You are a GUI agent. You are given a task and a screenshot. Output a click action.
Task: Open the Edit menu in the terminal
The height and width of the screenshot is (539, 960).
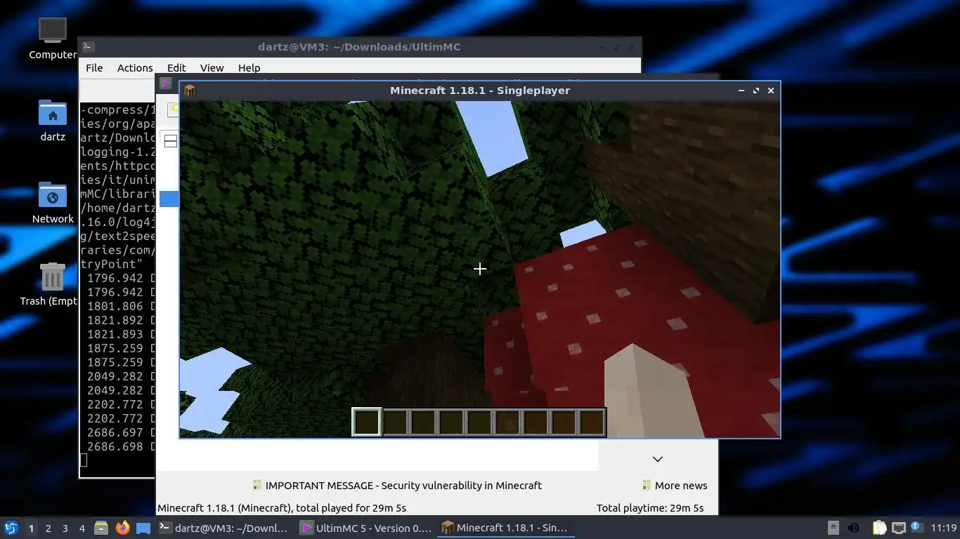pyautogui.click(x=176, y=68)
